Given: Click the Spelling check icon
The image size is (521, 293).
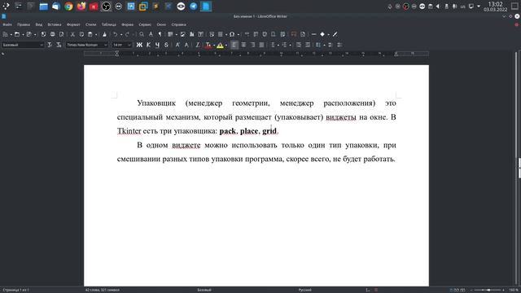Looking at the screenshot, I should tap(151, 34).
